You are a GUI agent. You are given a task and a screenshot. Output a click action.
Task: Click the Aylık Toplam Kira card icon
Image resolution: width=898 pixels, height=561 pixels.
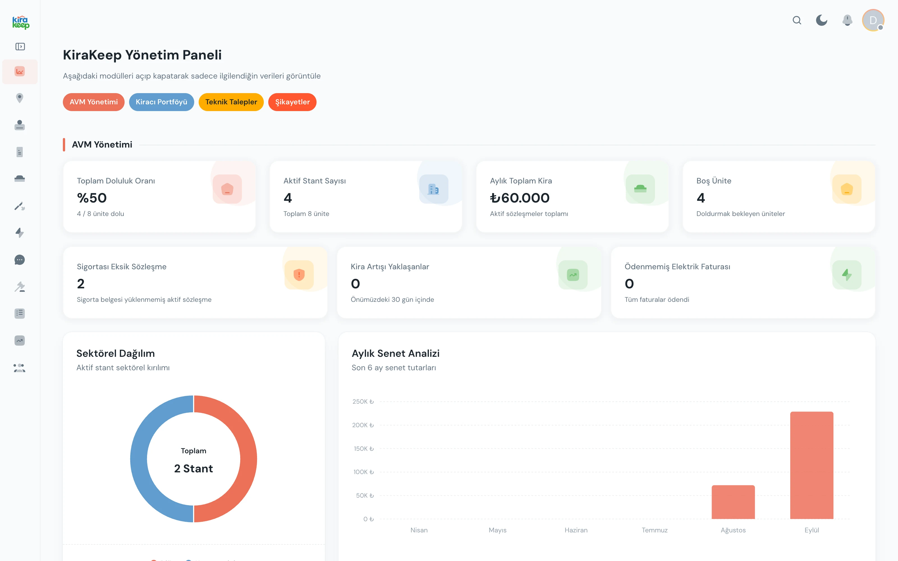640,189
